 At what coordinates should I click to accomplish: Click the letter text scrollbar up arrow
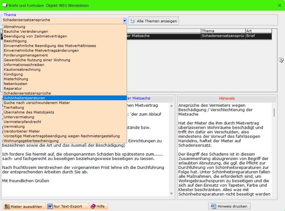[x=171, y=105]
